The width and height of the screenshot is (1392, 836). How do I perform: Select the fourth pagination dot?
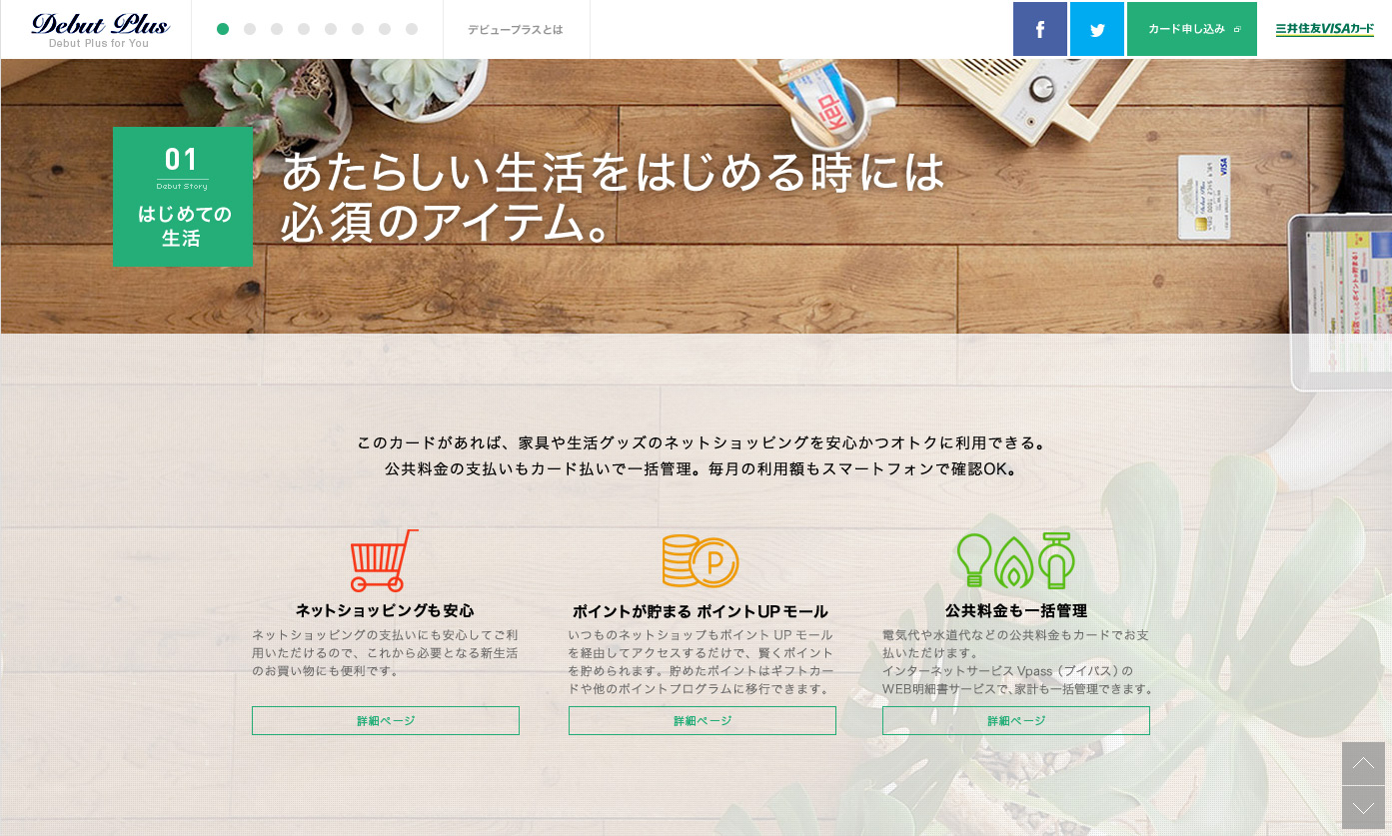coord(304,29)
